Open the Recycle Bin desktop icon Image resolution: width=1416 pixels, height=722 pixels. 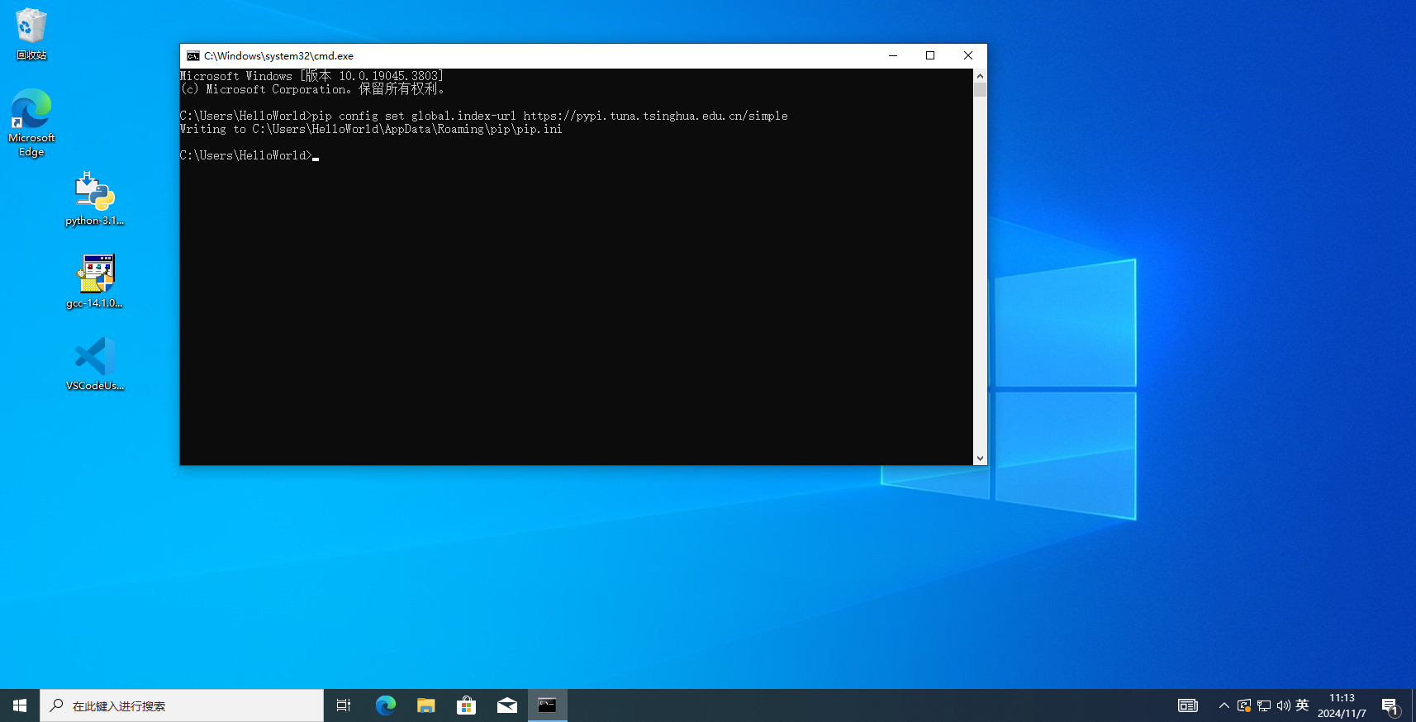pyautogui.click(x=31, y=33)
